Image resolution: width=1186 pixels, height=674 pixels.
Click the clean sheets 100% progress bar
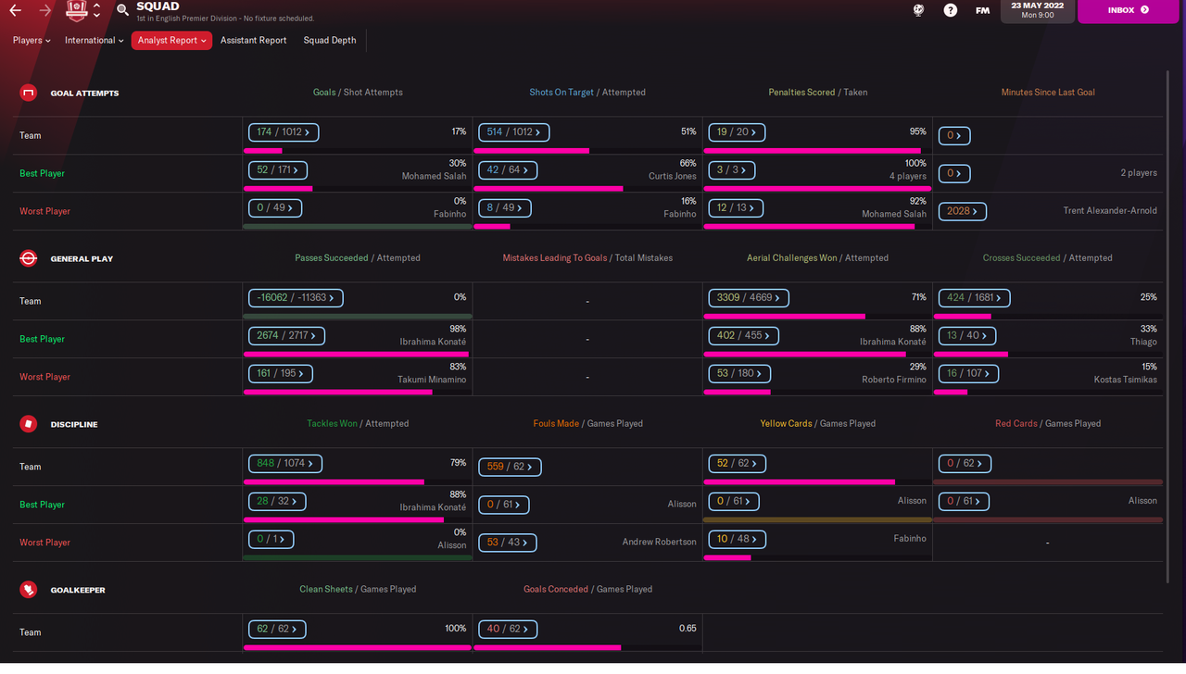(357, 647)
